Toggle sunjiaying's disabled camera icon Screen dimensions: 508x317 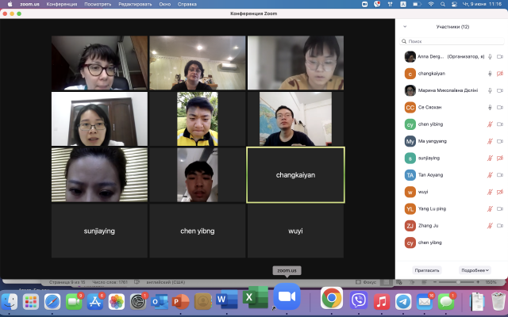500,158
